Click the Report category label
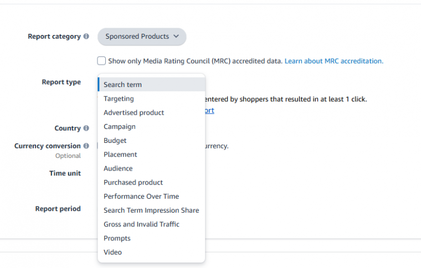421x268 pixels. (54, 37)
